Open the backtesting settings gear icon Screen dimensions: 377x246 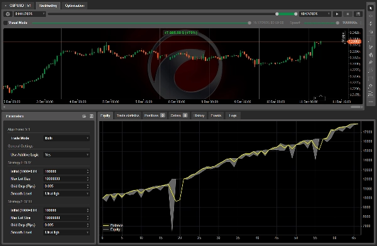click(8, 14)
